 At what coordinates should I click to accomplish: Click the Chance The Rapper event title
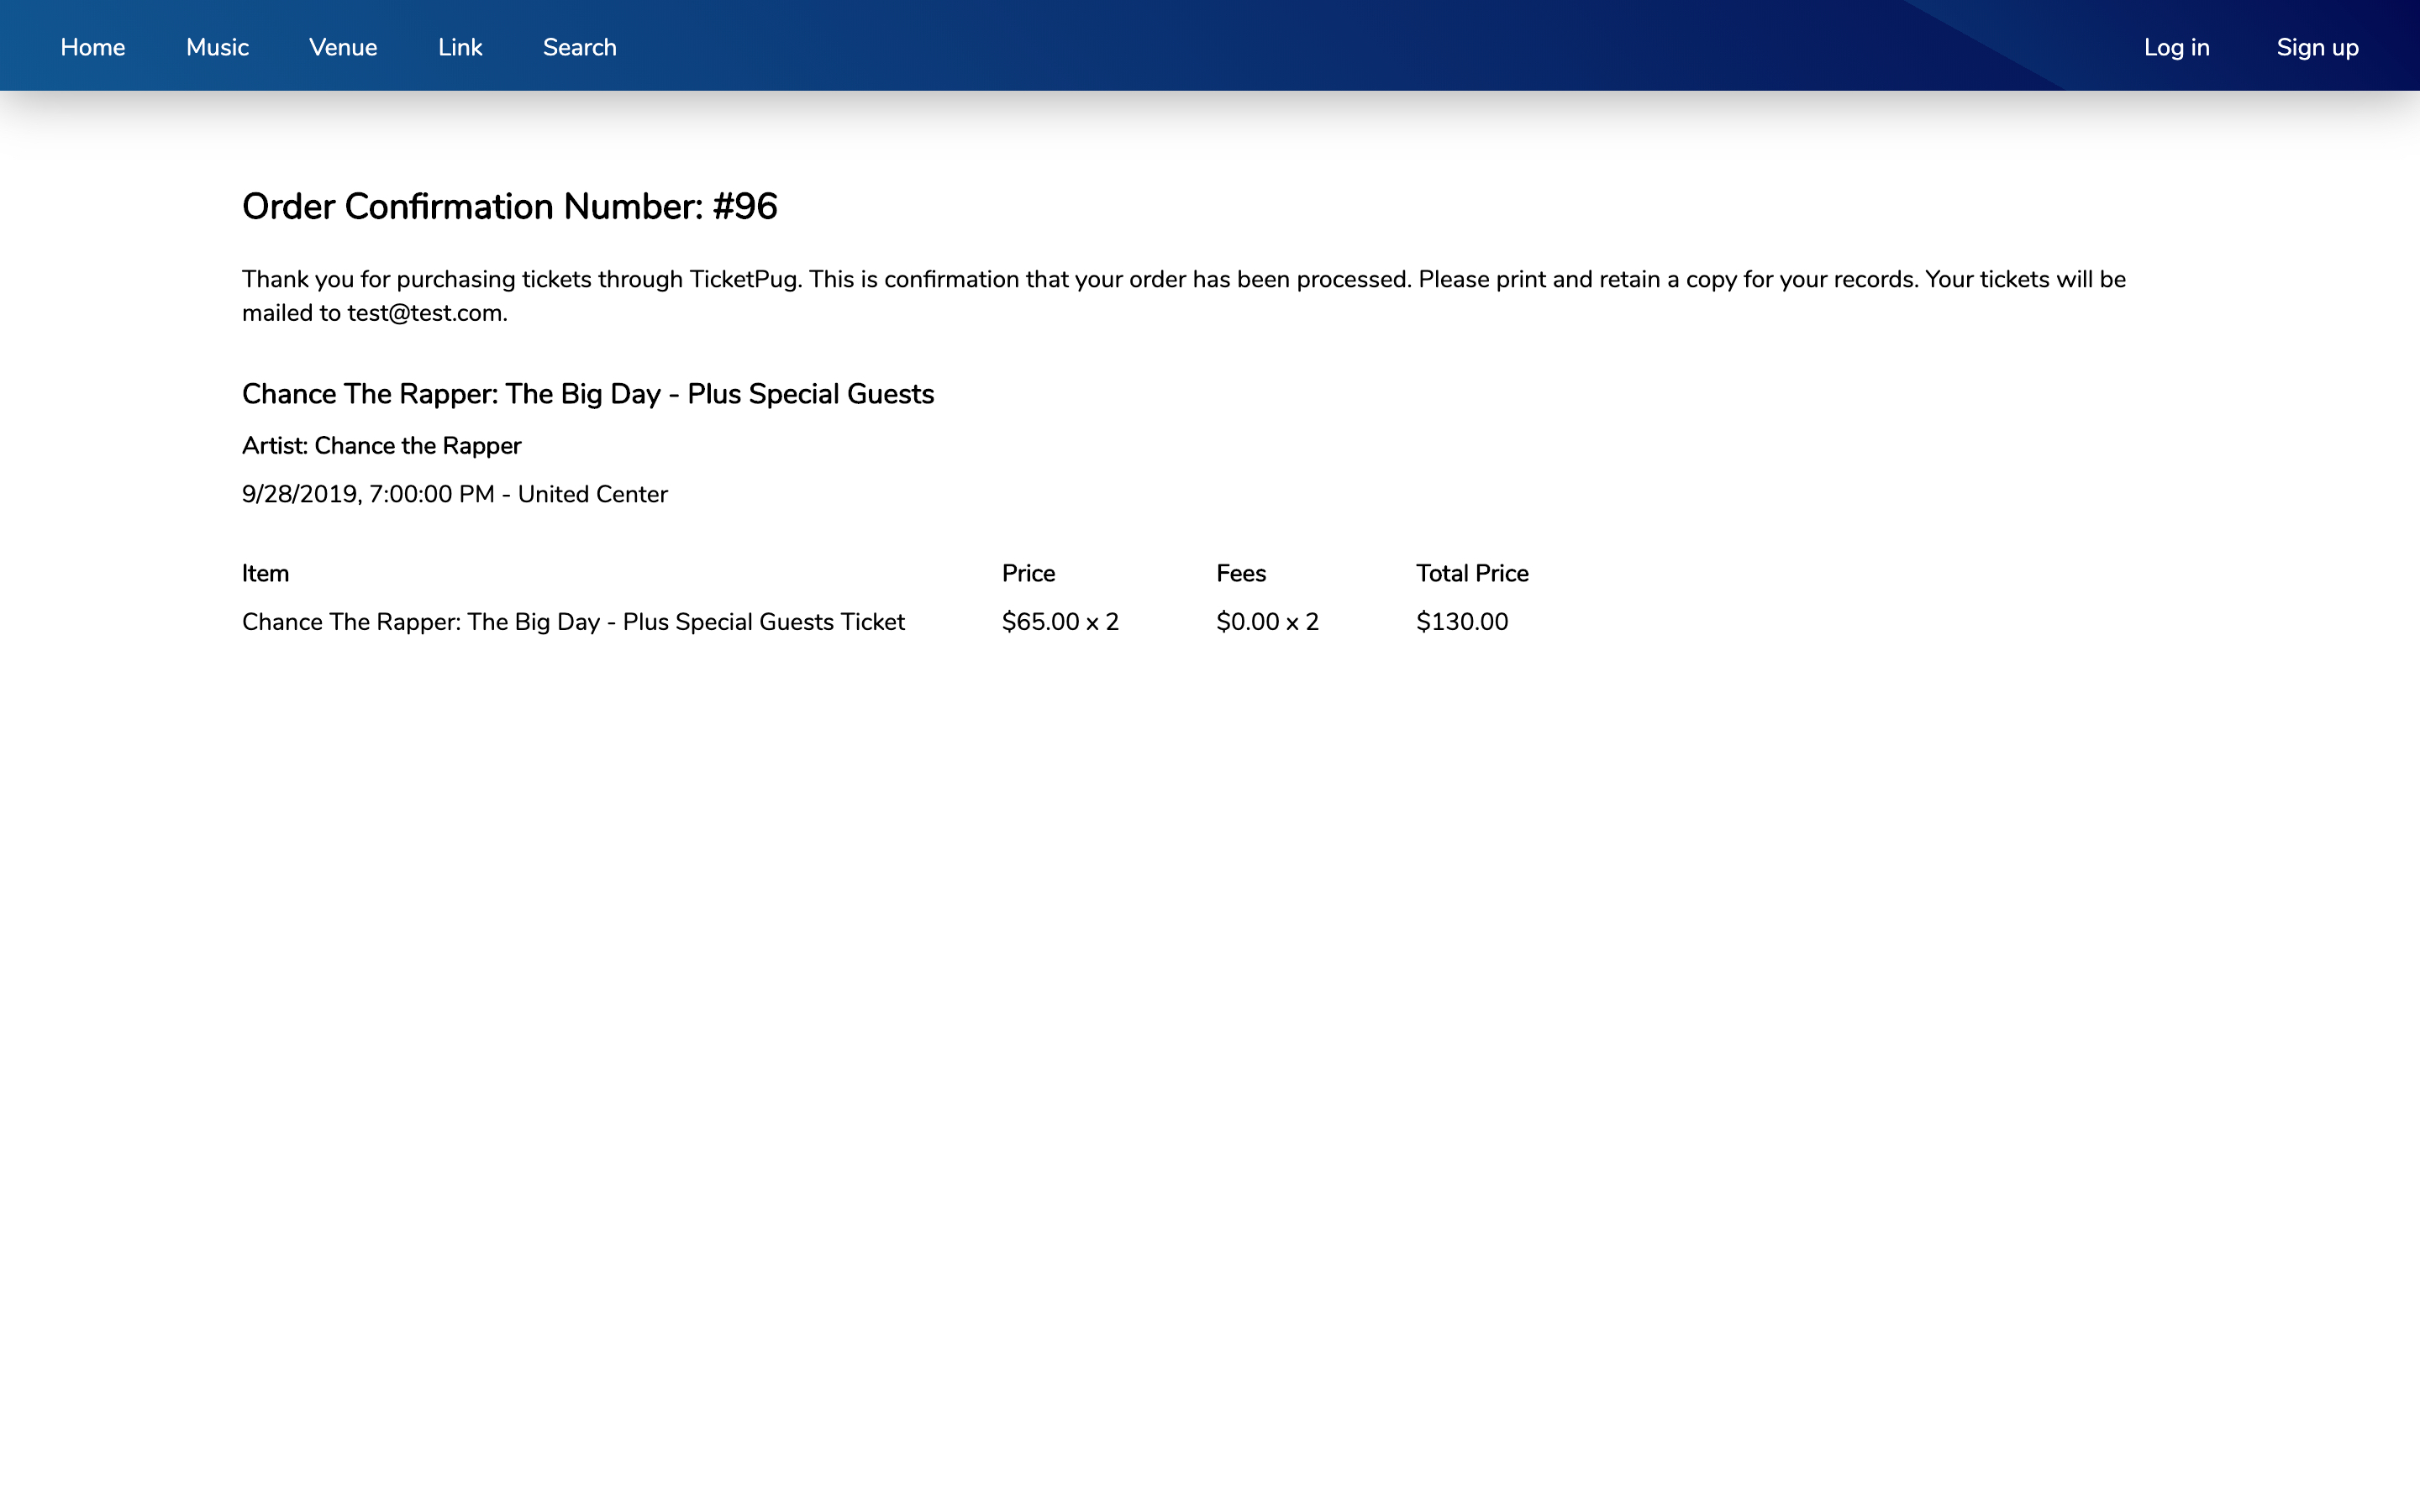pyautogui.click(x=587, y=394)
